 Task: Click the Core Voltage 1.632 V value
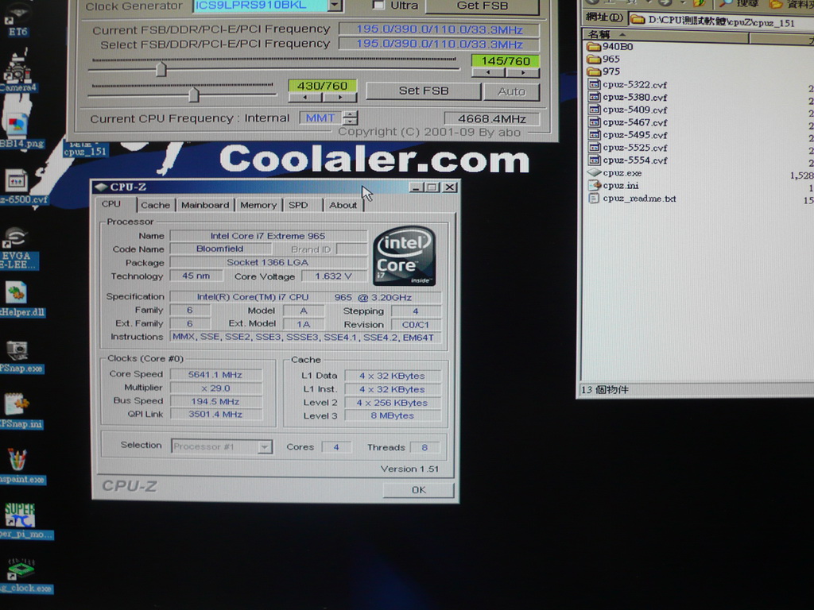point(333,276)
